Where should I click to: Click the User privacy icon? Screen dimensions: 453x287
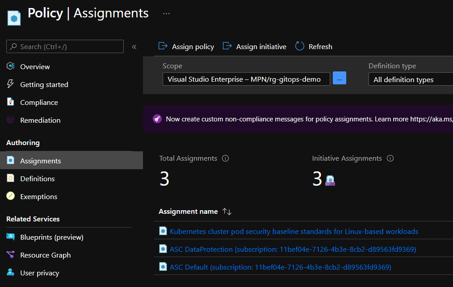coord(11,273)
